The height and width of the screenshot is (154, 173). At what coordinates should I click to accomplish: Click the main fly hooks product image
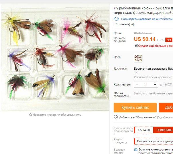(x=55, y=57)
